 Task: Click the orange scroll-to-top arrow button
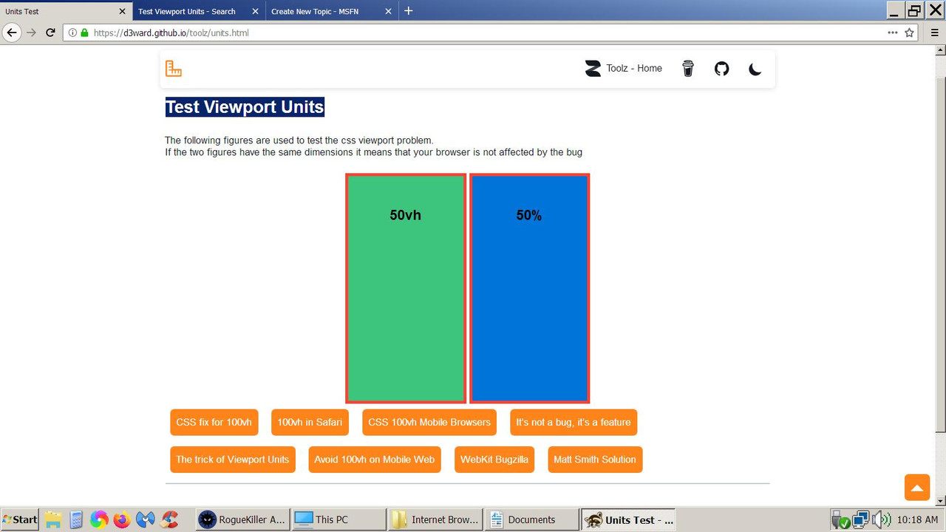[916, 488]
